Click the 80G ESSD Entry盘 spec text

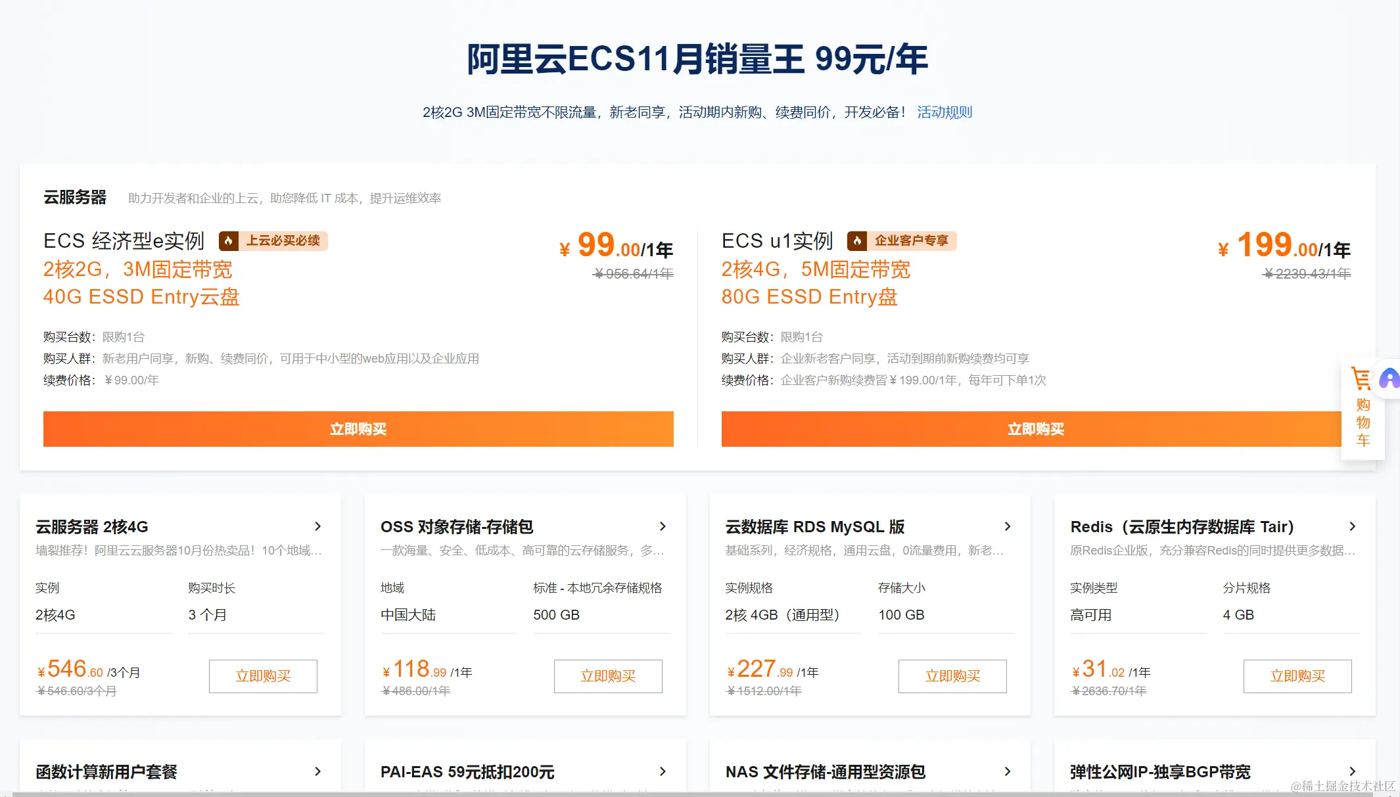click(x=809, y=297)
